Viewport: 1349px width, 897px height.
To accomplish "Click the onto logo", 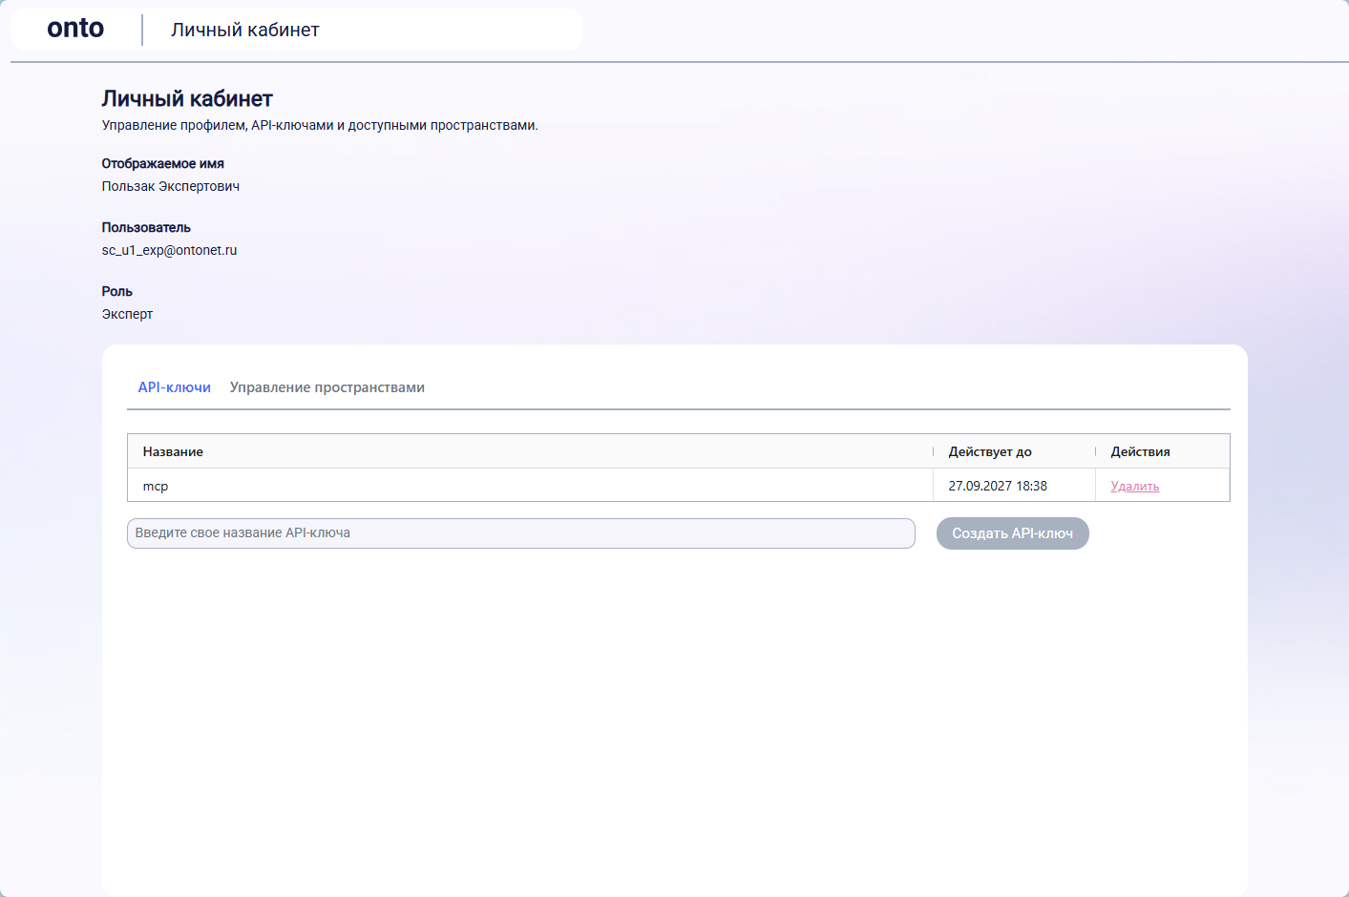I will [75, 29].
